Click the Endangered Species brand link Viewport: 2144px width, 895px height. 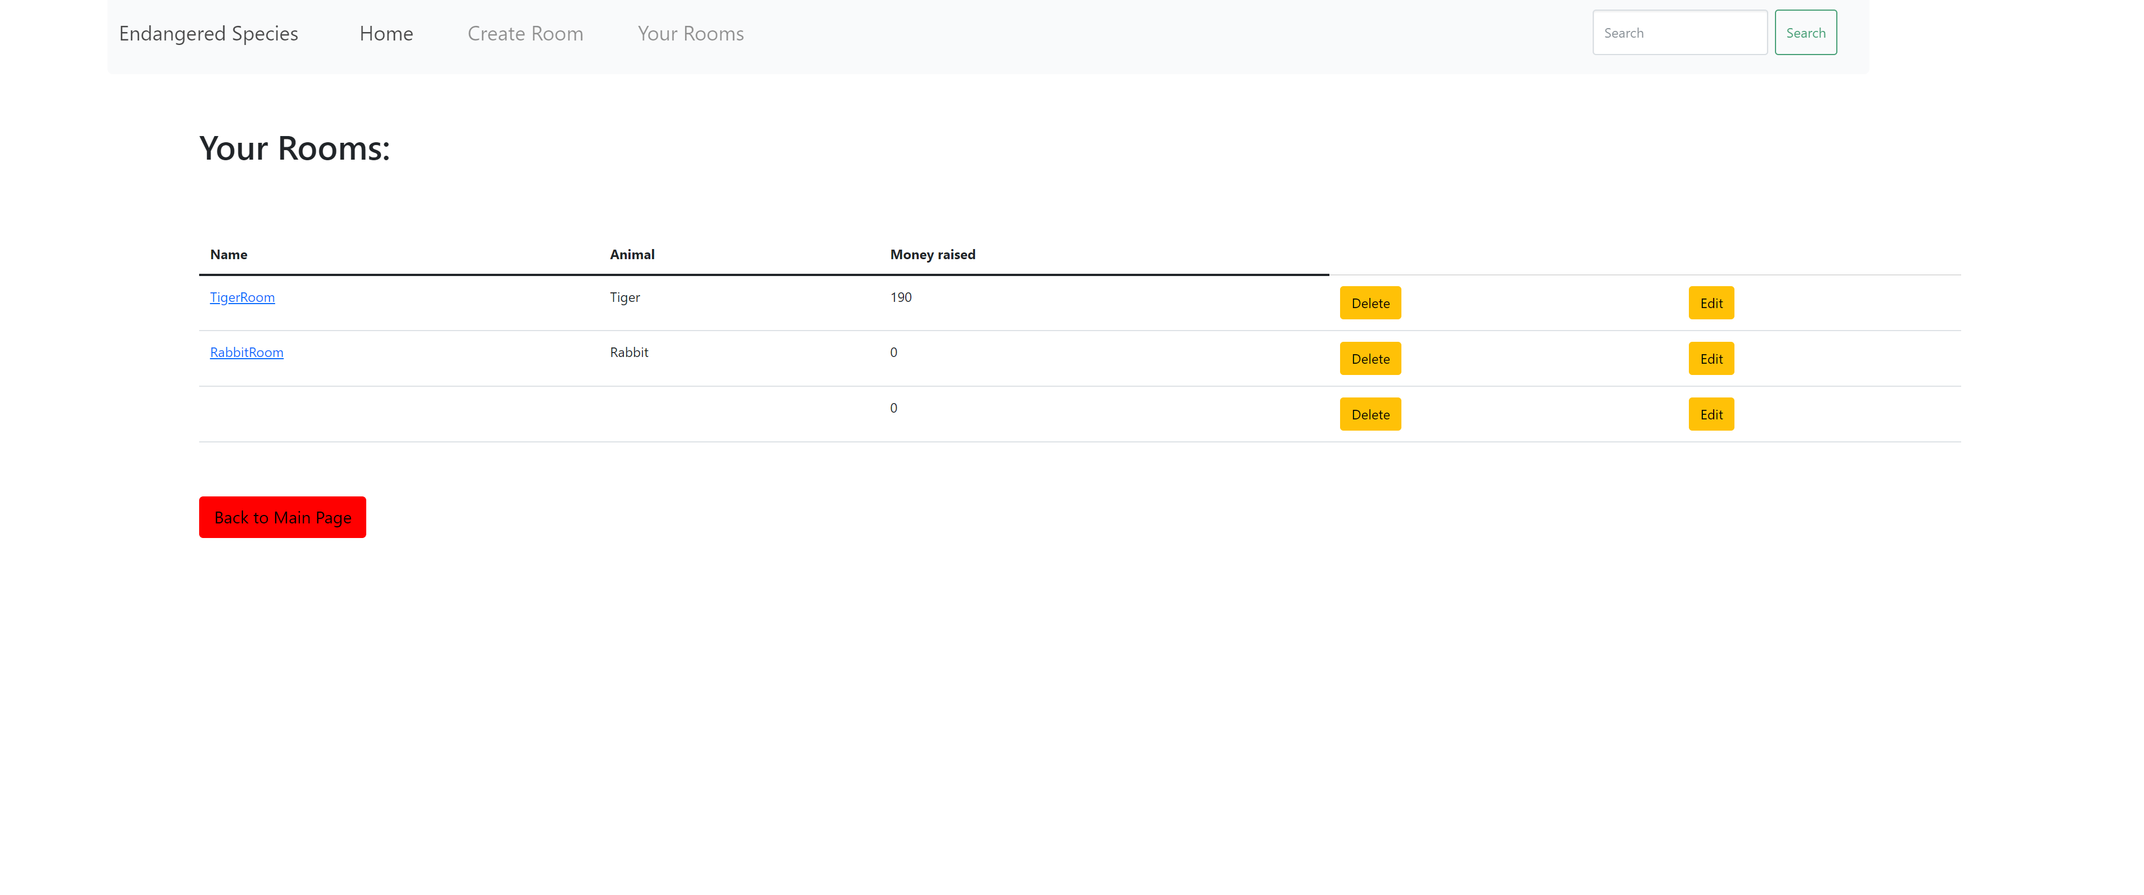click(208, 33)
